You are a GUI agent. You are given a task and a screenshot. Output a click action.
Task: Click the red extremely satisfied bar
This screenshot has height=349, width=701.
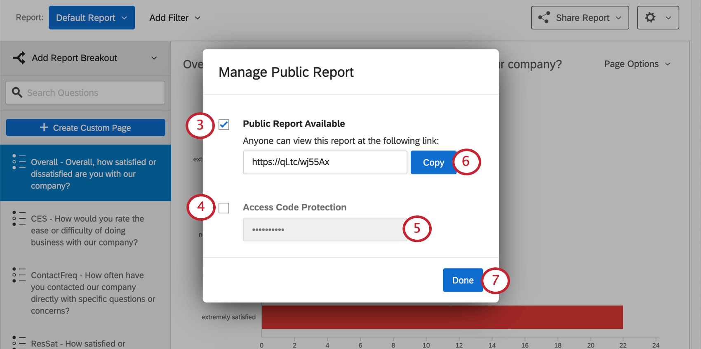tap(442, 317)
